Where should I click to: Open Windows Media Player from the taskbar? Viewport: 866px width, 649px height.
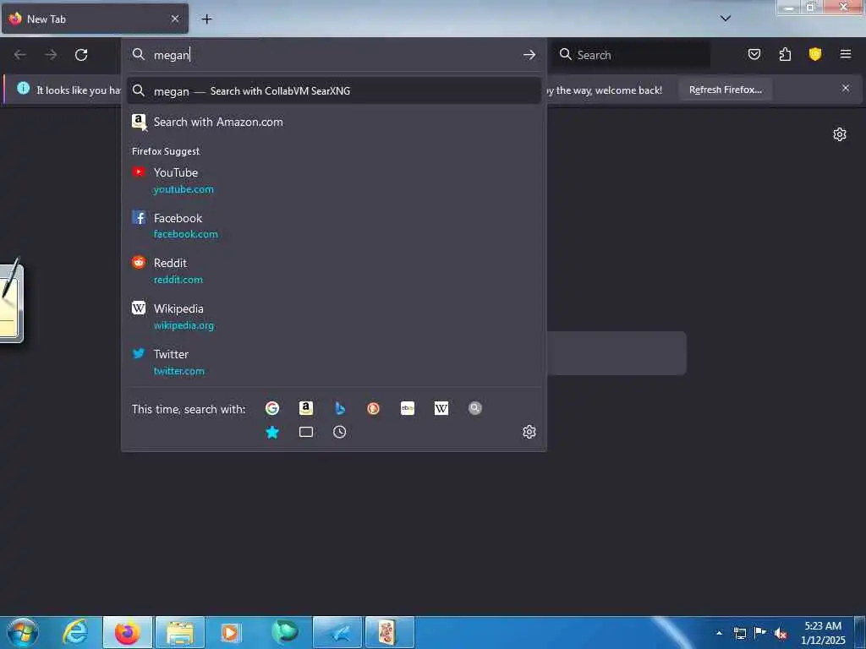231,632
